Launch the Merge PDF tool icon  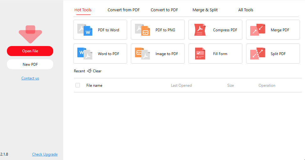[258, 30]
